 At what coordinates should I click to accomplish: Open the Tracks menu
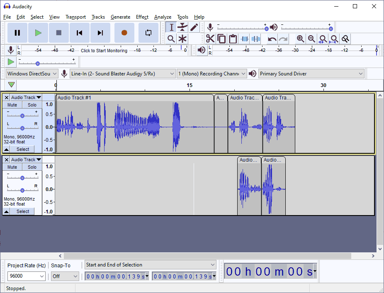pos(98,17)
